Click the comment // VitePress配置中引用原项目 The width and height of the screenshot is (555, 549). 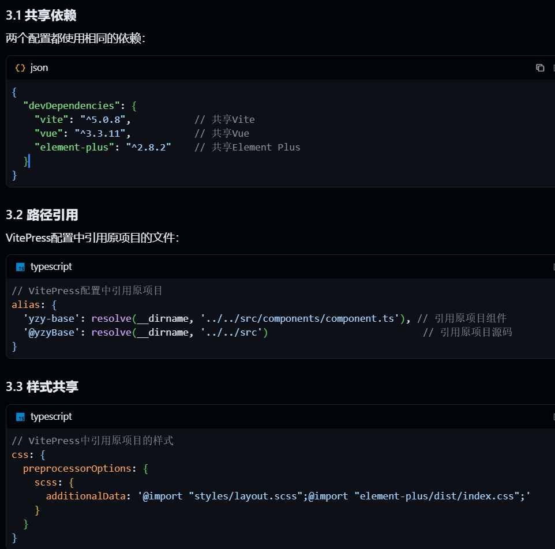pyautogui.click(x=87, y=291)
